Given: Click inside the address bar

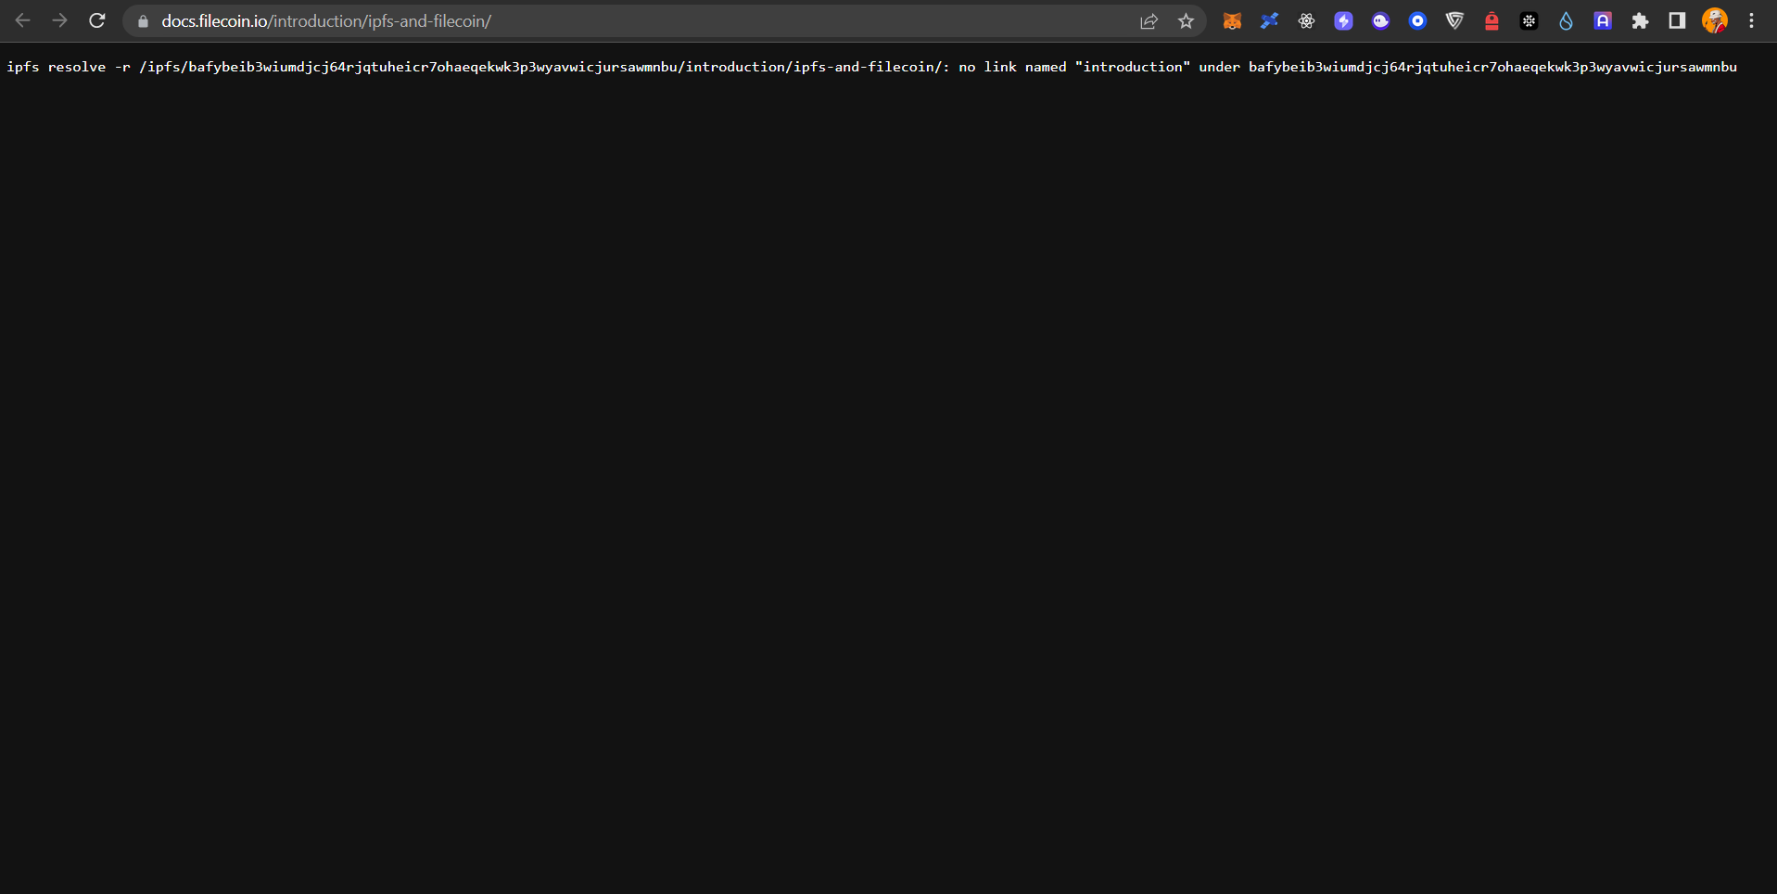Looking at the screenshot, I should click(556, 20).
